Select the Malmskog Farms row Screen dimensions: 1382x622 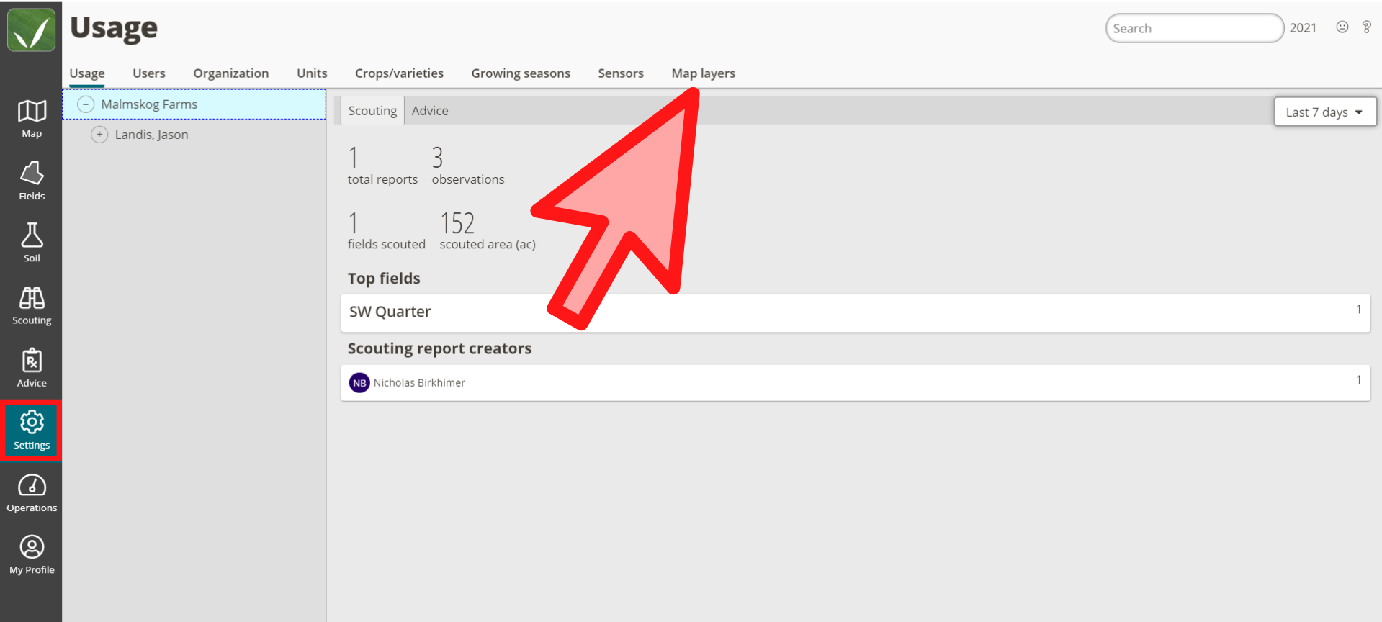coord(194,104)
